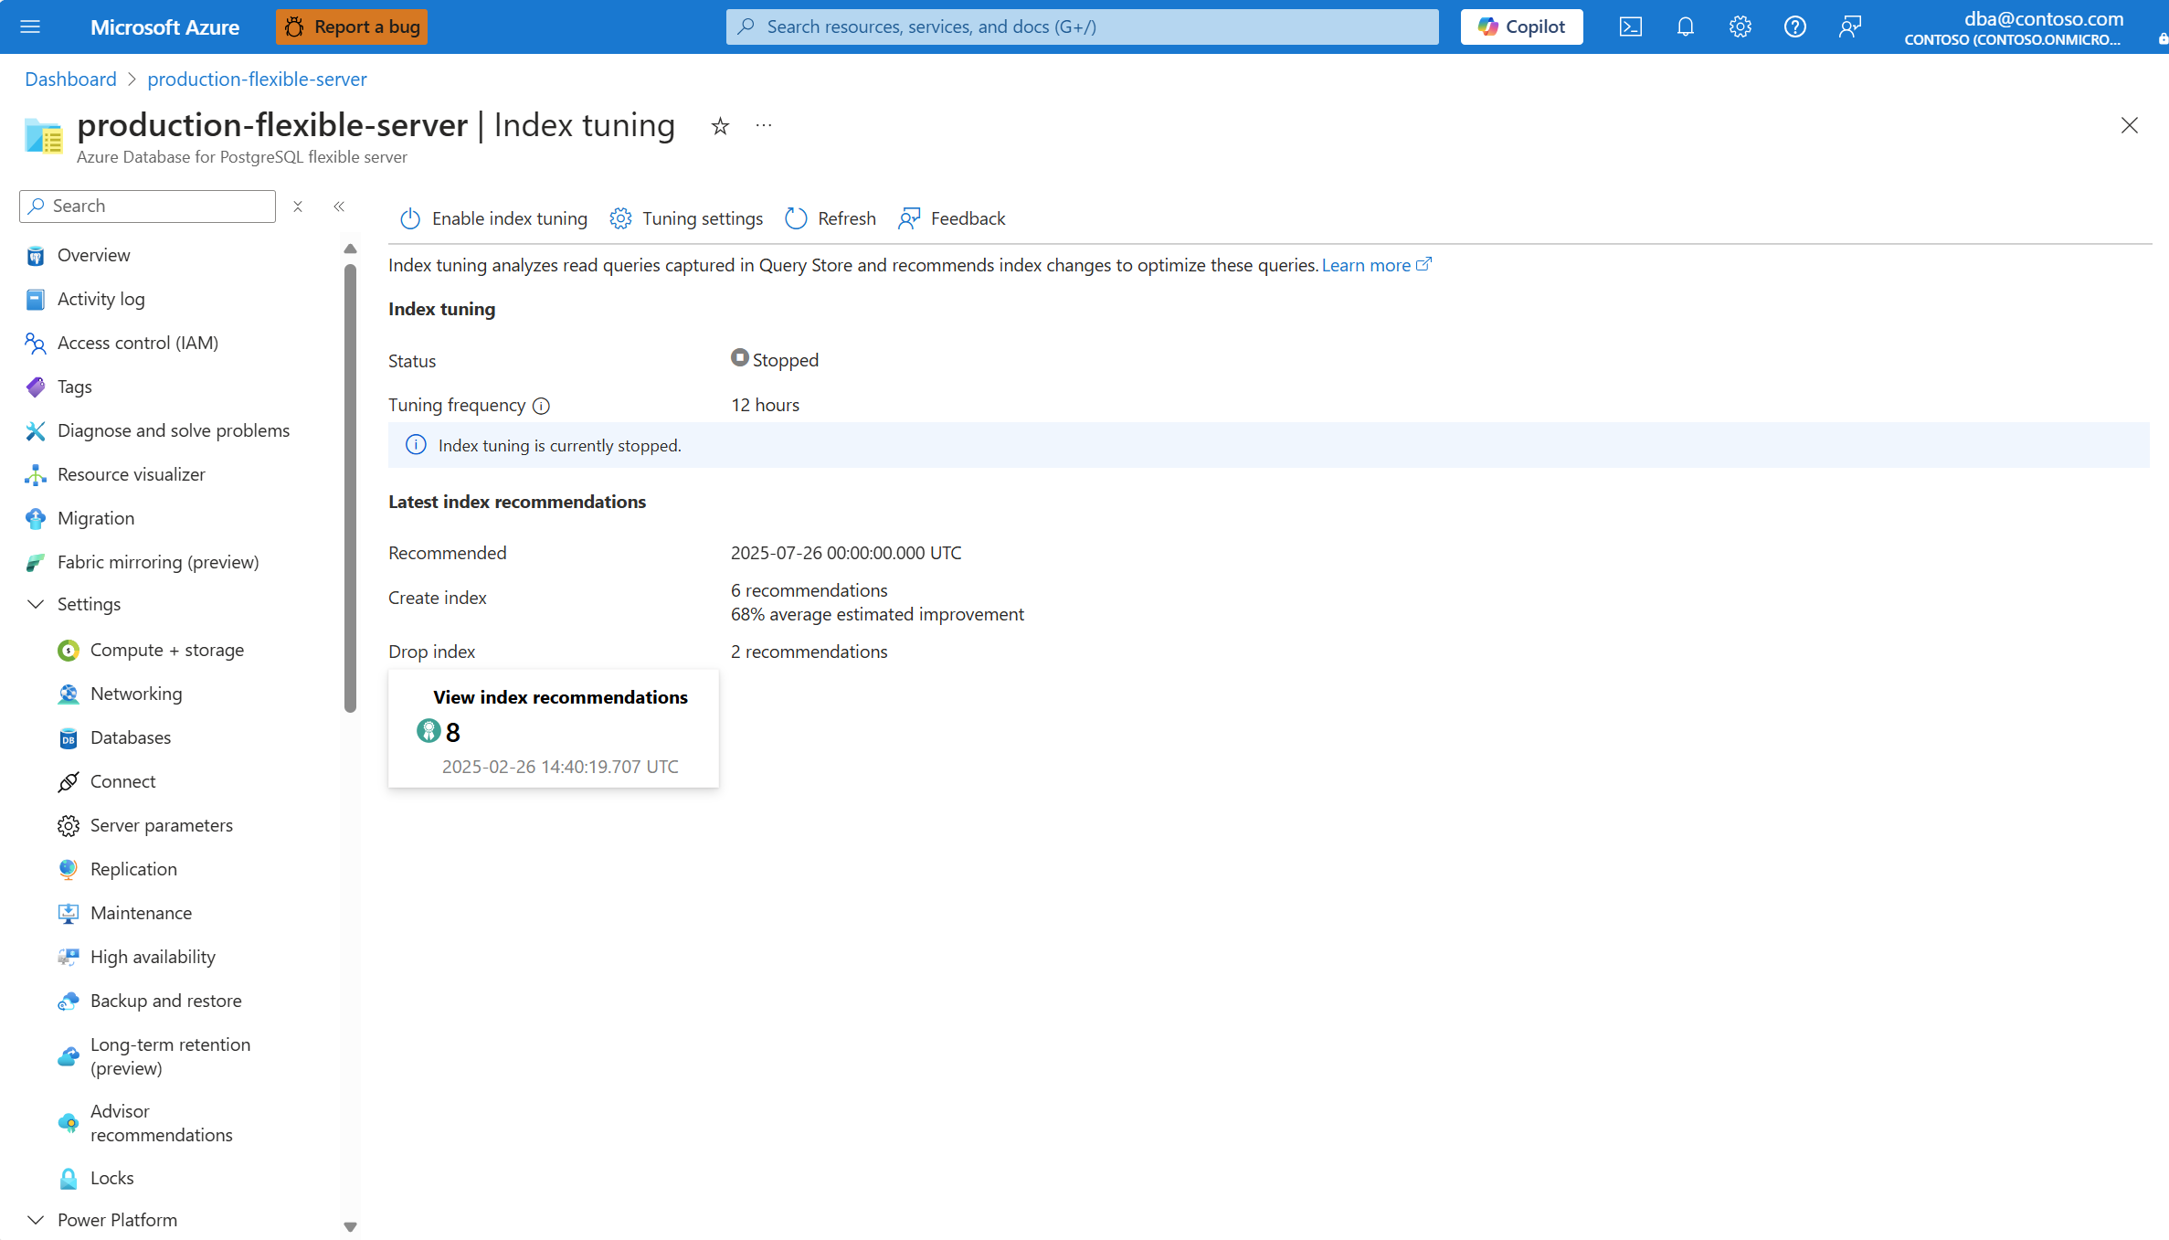Click the Copilot button
The height and width of the screenshot is (1240, 2169).
coord(1521,26)
